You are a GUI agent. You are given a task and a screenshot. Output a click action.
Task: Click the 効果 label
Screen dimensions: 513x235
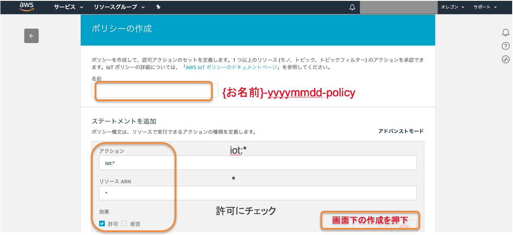104,212
